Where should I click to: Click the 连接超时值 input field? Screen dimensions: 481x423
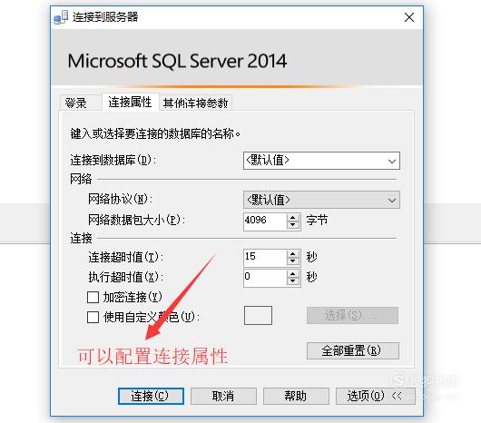[265, 257]
